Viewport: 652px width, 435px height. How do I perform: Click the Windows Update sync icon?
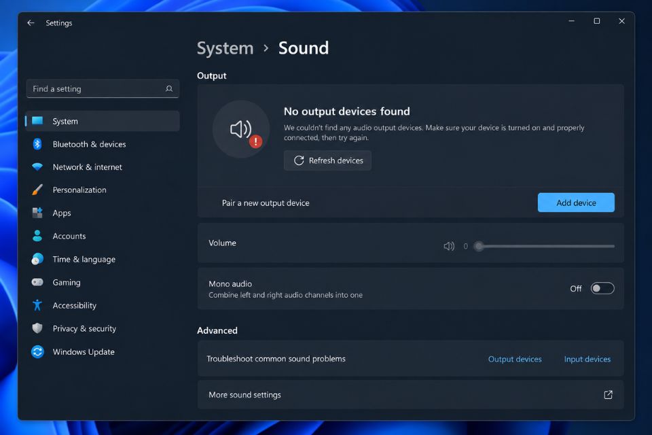(37, 352)
